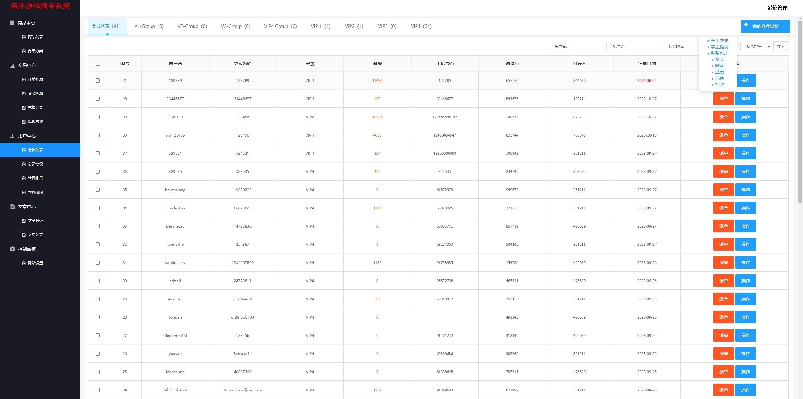Choose 禁止交易 in the popup menu
The image size is (803, 399).
click(x=719, y=40)
